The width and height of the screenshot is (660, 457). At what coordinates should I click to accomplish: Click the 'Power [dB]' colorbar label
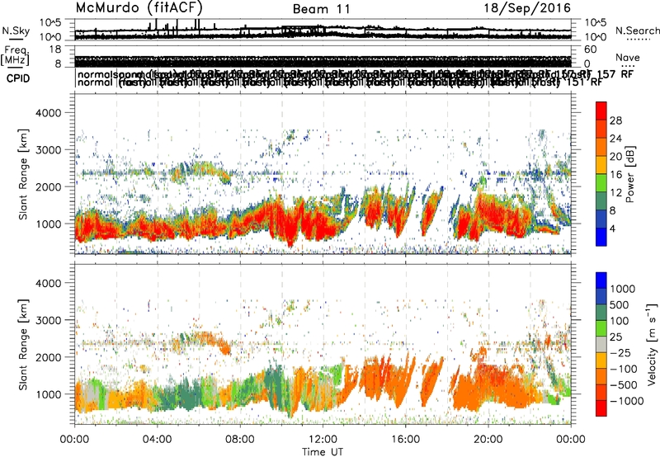point(629,174)
